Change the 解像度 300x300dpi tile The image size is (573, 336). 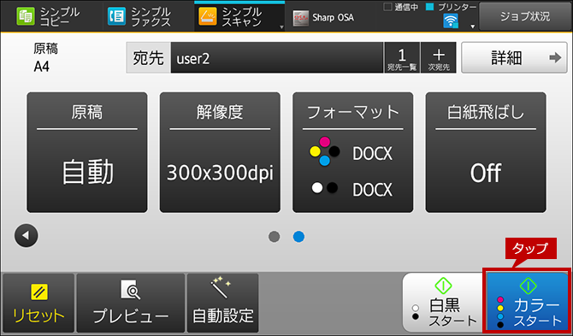coord(220,152)
